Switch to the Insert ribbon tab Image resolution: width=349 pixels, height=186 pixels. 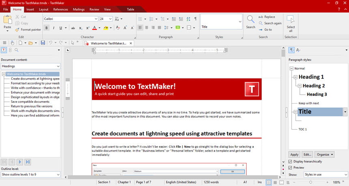[x=30, y=9]
